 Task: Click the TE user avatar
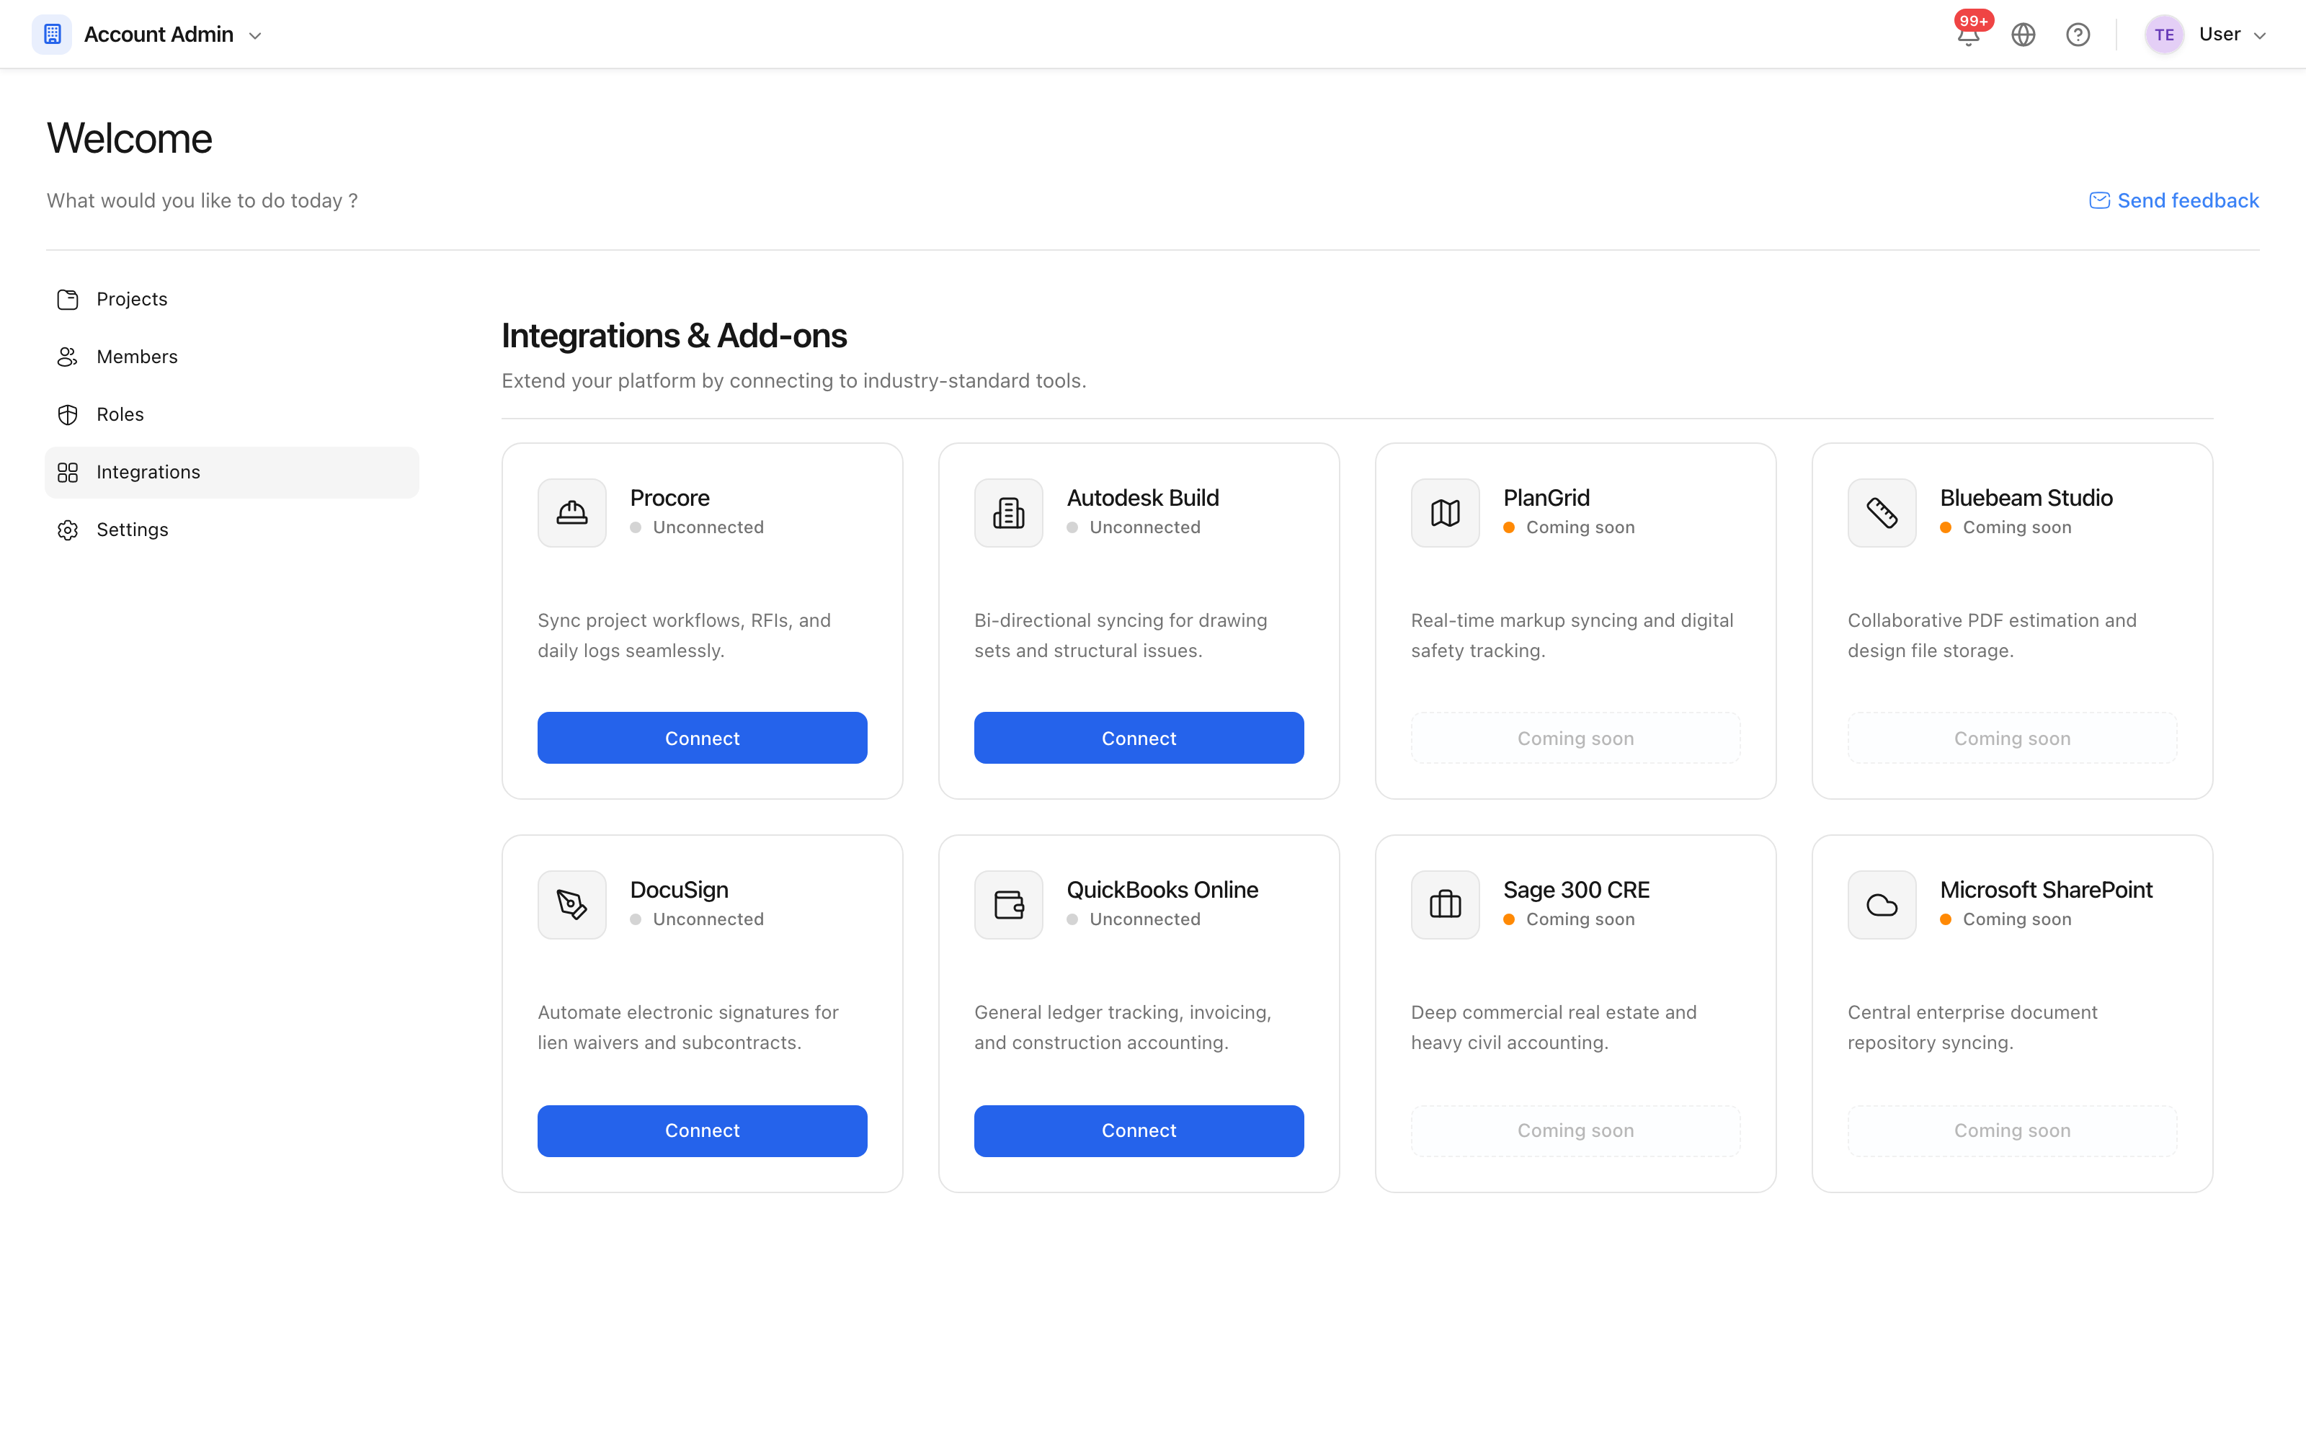tap(2163, 35)
